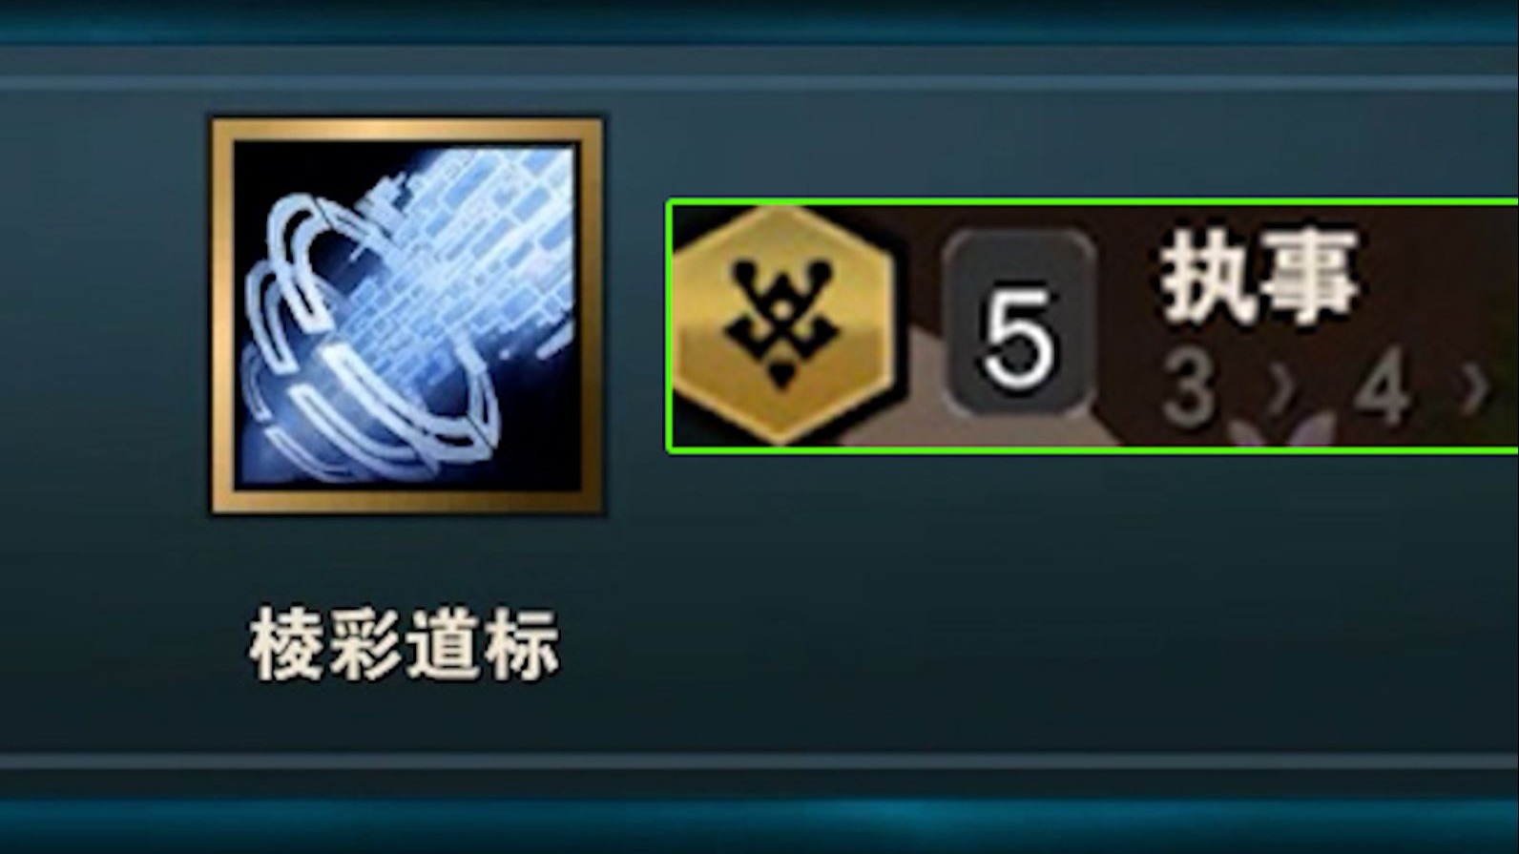Select the 棱彩道标 blue spiral item icon
This screenshot has height=854, width=1519.
(406, 316)
